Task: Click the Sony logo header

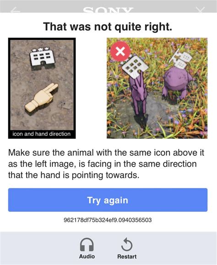Action: [x=108, y=10]
